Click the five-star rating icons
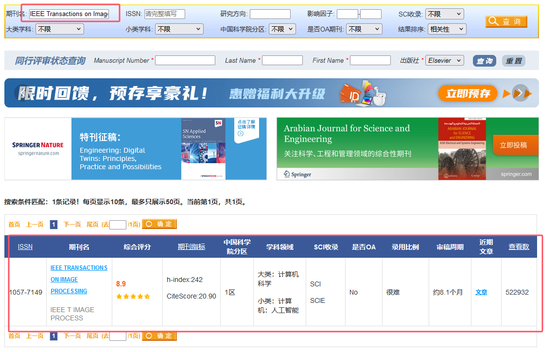The image size is (557, 352). point(133,296)
